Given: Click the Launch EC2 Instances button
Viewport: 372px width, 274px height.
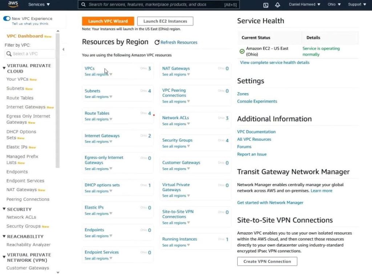Looking at the screenshot, I should (165, 21).
